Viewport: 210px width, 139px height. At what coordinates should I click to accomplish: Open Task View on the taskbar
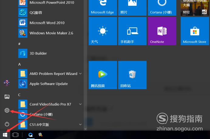[15, 135]
